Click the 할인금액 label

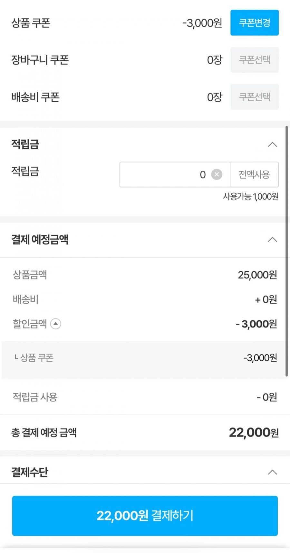30,324
